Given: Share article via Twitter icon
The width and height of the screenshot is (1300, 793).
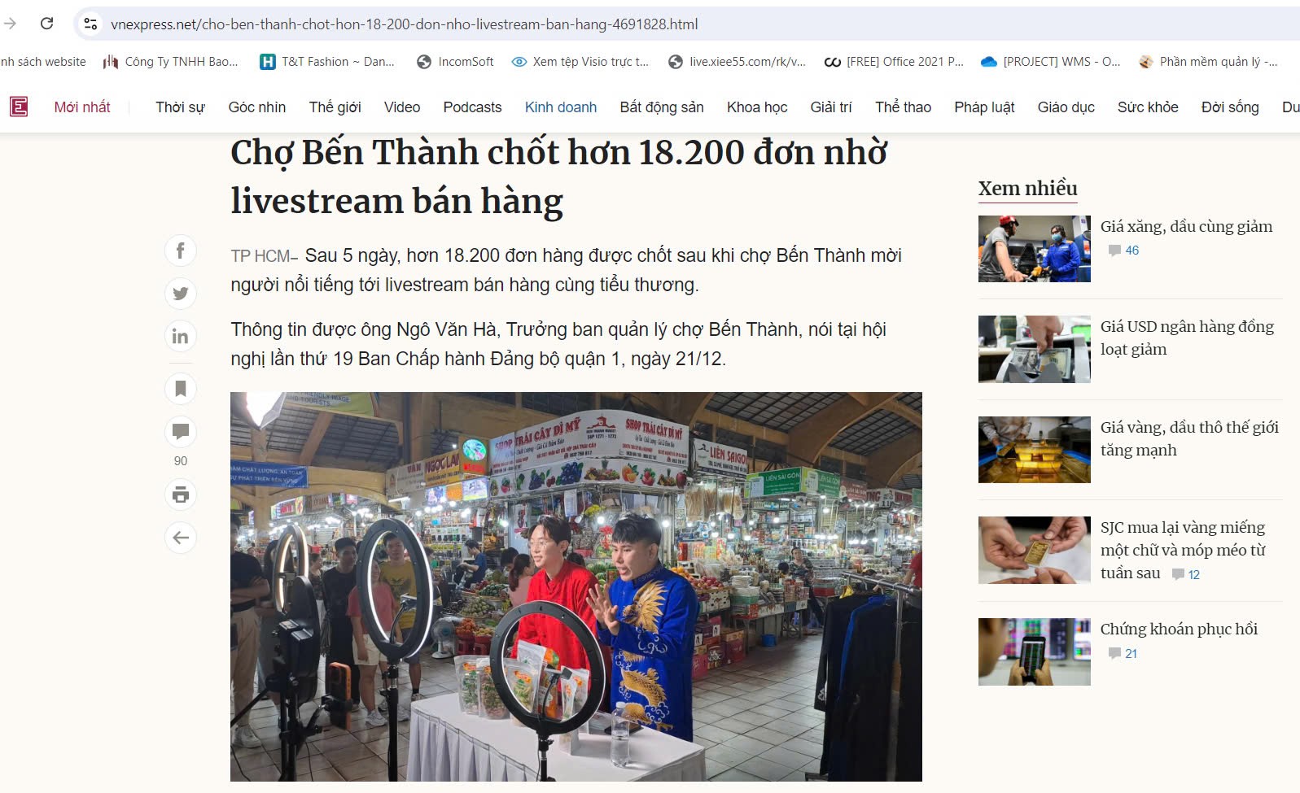Looking at the screenshot, I should coord(181,294).
